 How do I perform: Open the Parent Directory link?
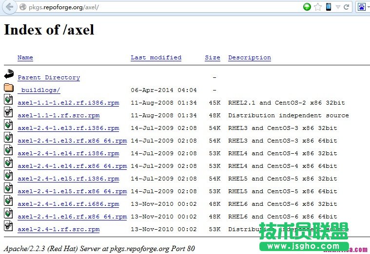49,77
